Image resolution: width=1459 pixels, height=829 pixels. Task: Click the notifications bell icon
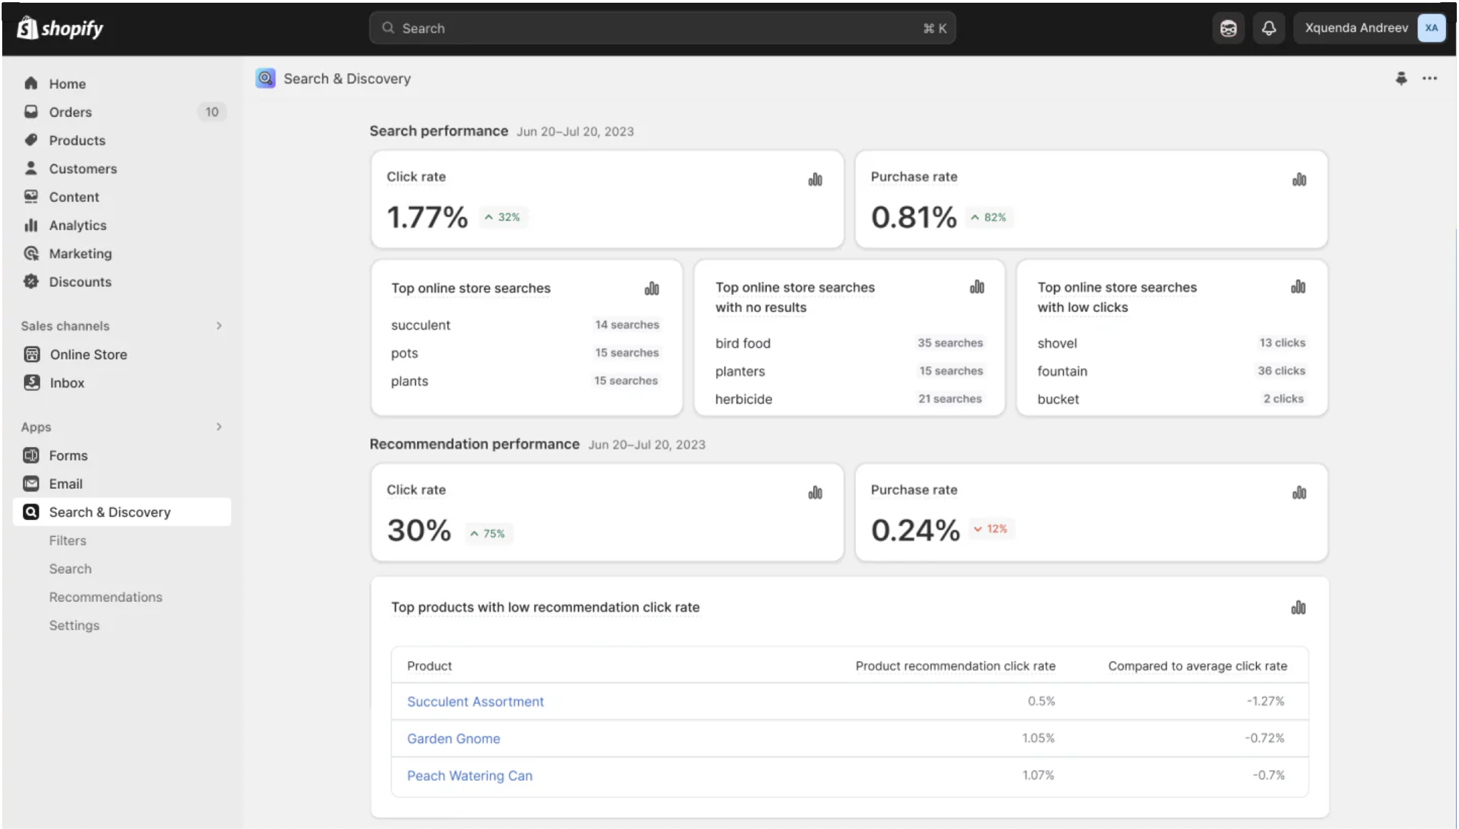[1269, 27]
